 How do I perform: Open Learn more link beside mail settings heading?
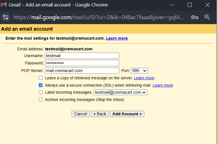coord(117,38)
